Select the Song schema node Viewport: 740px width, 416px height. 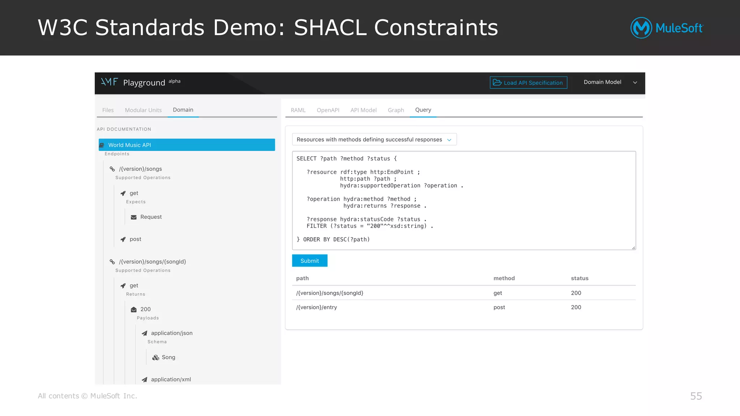point(168,357)
